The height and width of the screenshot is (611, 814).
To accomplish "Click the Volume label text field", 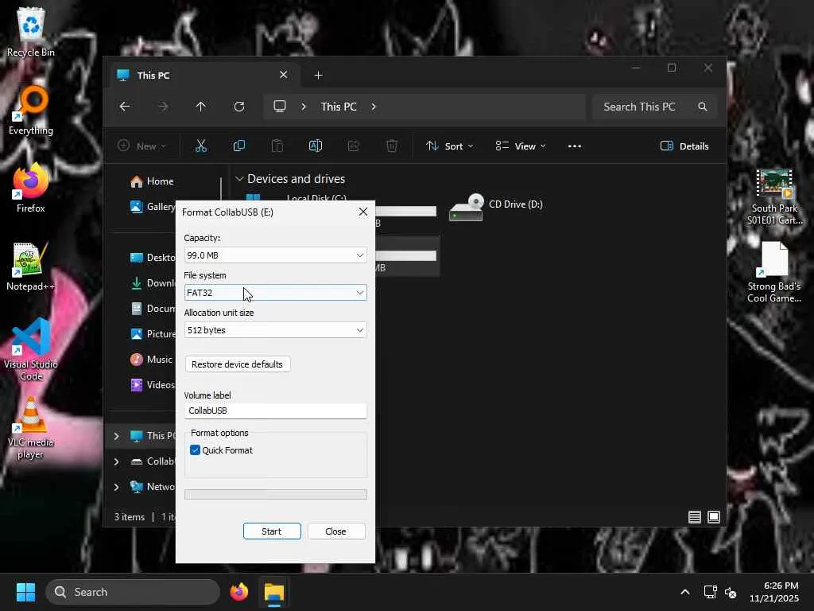I will 275,411.
